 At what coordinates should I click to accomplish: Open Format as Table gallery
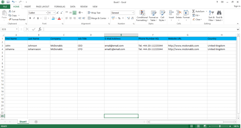[153, 16]
